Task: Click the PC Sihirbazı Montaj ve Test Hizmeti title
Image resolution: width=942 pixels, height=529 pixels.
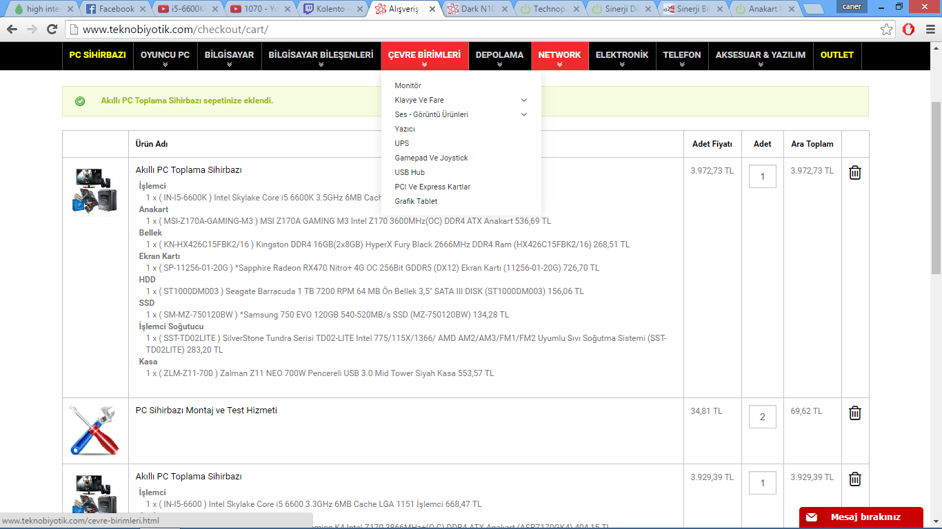Action: (x=206, y=411)
